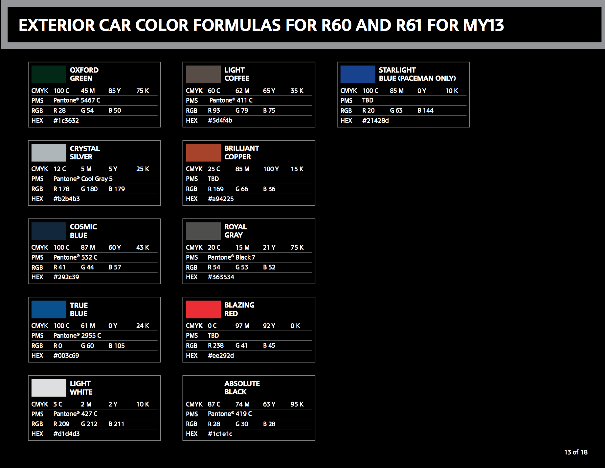
Task: Click the Cosmic Blue color swatch
Action: tap(49, 231)
